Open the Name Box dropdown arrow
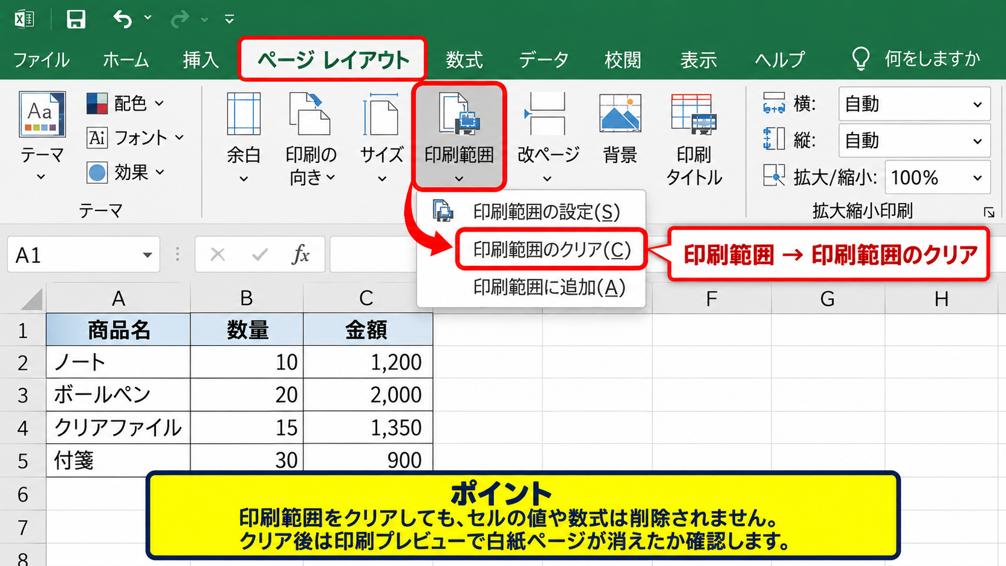This screenshot has width=1006, height=566. point(147,255)
